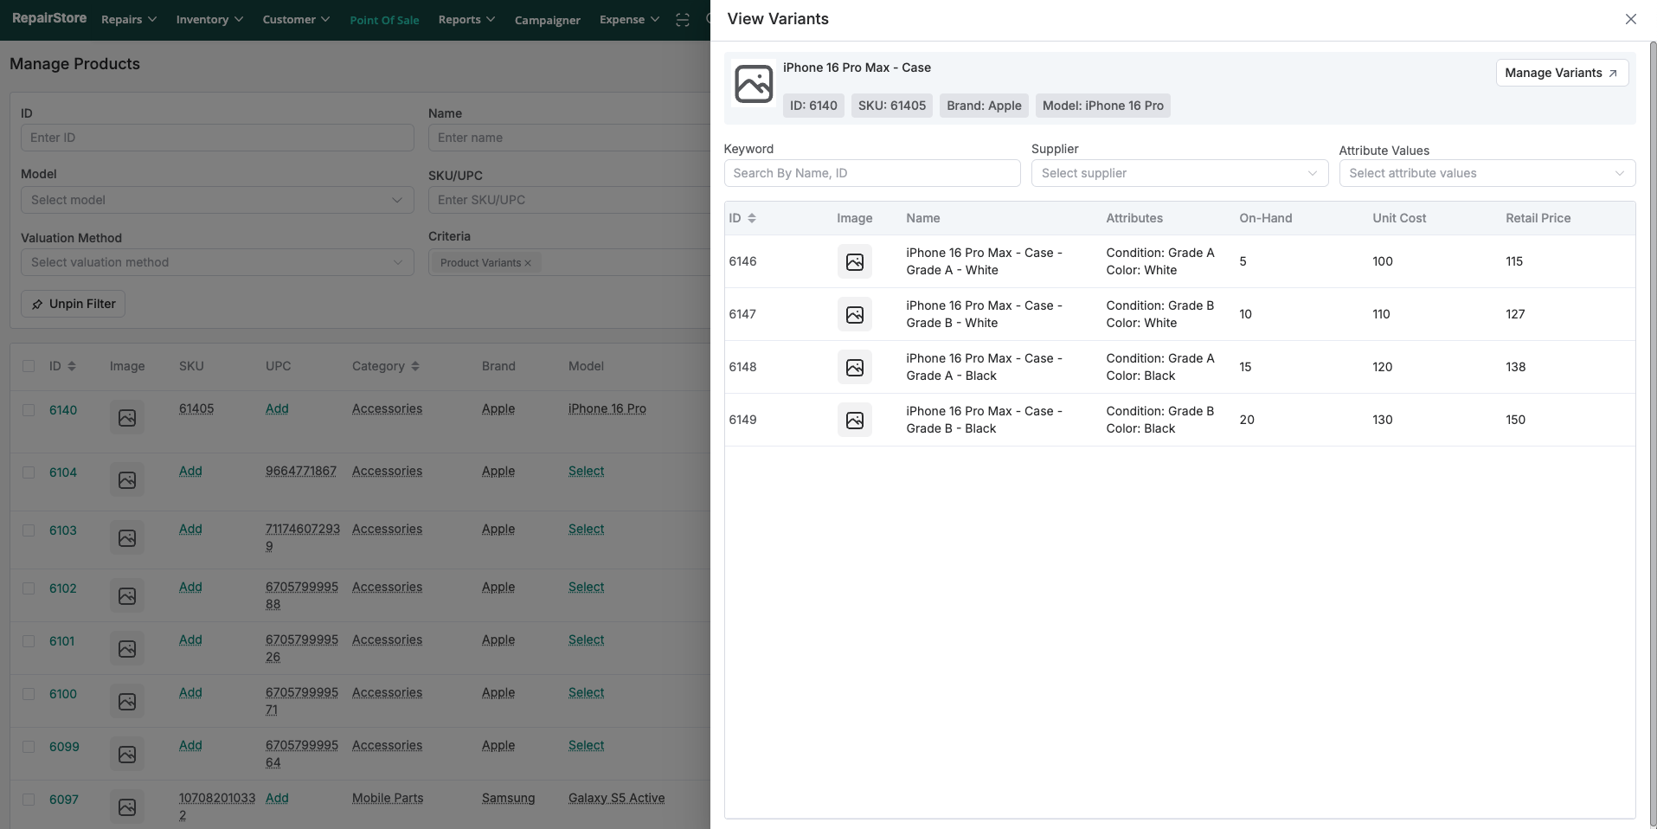
Task: Select all products with header checkbox
Action: tap(29, 366)
